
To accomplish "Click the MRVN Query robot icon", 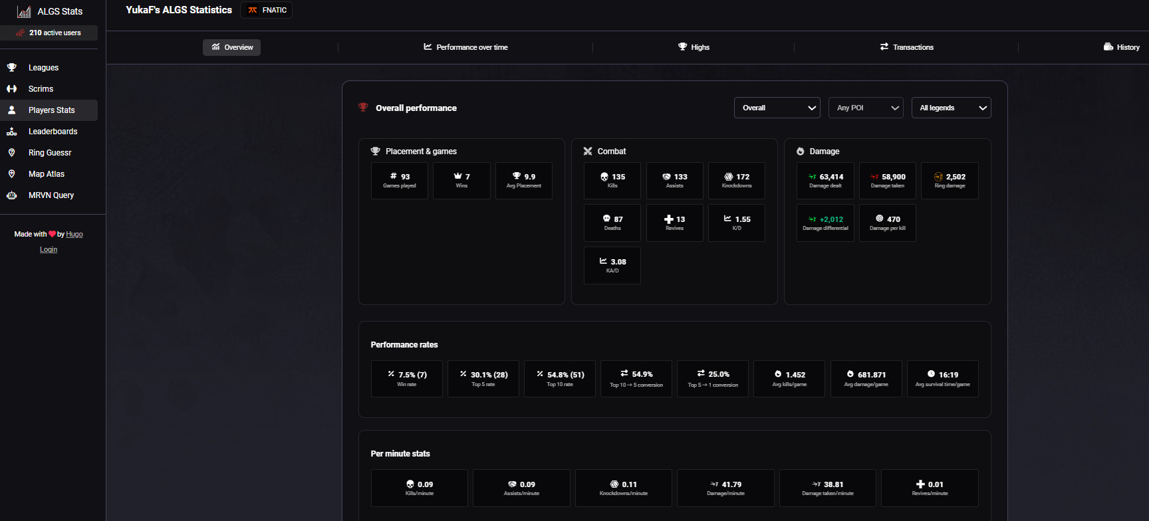I will pos(12,195).
